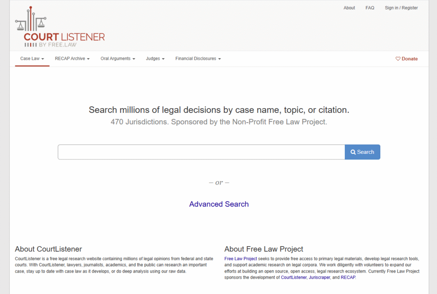Click the heart icon beside Donate
Image resolution: width=437 pixels, height=294 pixels.
pyautogui.click(x=398, y=59)
